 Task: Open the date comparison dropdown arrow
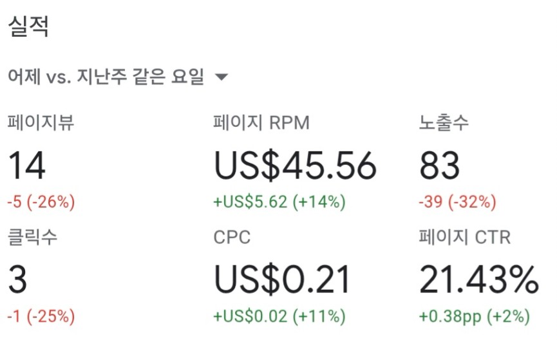pyautogui.click(x=222, y=77)
